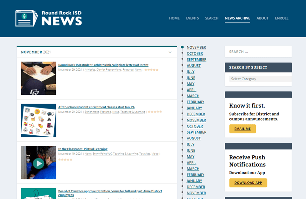Screen dimensions: 306x199
Task: Select the second JANUARY link in month list
Action: [x=194, y=181]
